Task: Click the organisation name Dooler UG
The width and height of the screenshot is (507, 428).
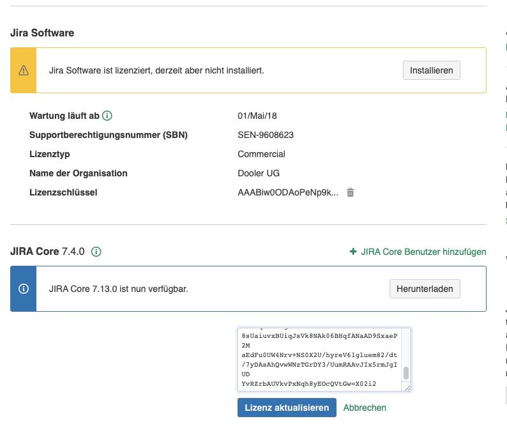Action: click(259, 173)
